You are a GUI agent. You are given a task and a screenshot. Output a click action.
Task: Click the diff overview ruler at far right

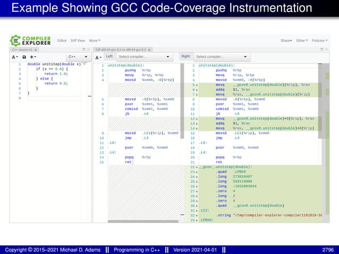tap(327, 142)
